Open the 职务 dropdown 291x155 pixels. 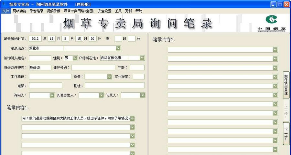coord(98,77)
